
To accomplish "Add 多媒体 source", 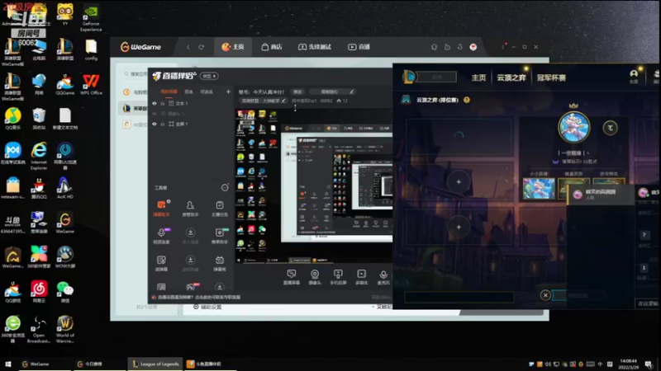I will tap(361, 277).
